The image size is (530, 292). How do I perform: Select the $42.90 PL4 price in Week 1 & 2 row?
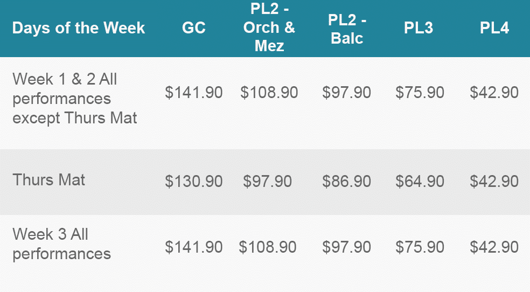point(494,93)
